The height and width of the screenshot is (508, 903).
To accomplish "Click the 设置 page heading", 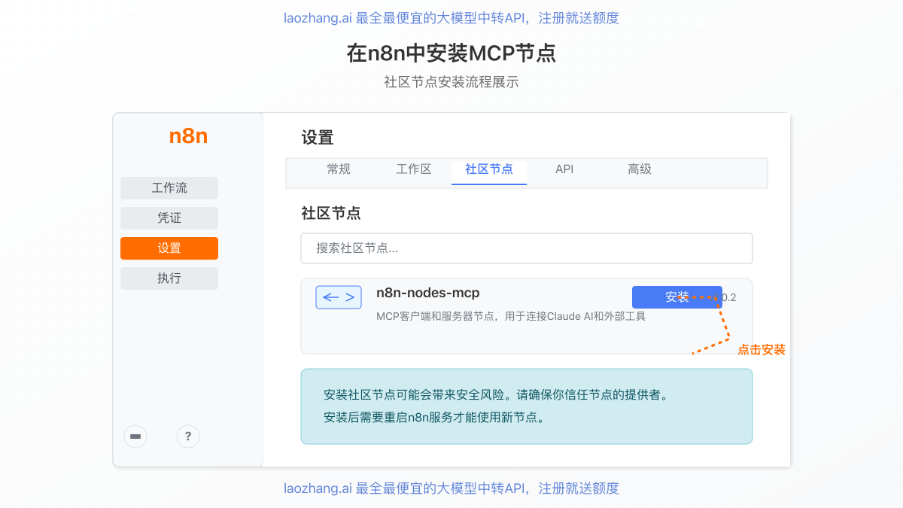I will (318, 138).
